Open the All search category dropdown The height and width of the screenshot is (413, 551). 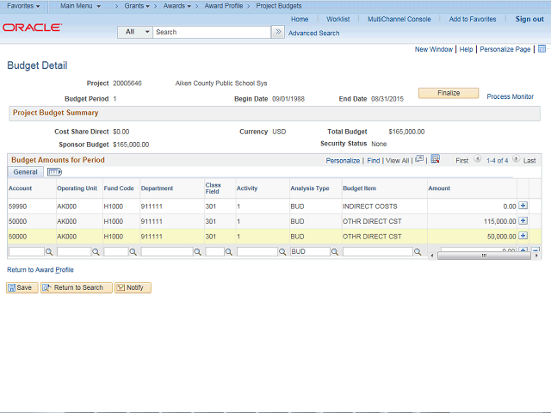point(135,32)
